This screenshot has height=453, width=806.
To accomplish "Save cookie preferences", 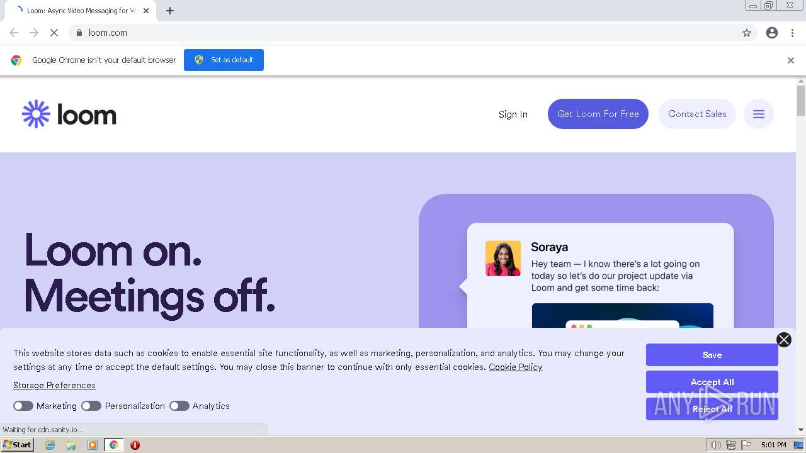I will (712, 355).
